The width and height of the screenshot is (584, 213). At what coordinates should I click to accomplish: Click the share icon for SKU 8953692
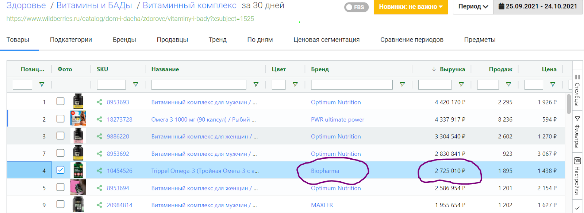click(99, 154)
